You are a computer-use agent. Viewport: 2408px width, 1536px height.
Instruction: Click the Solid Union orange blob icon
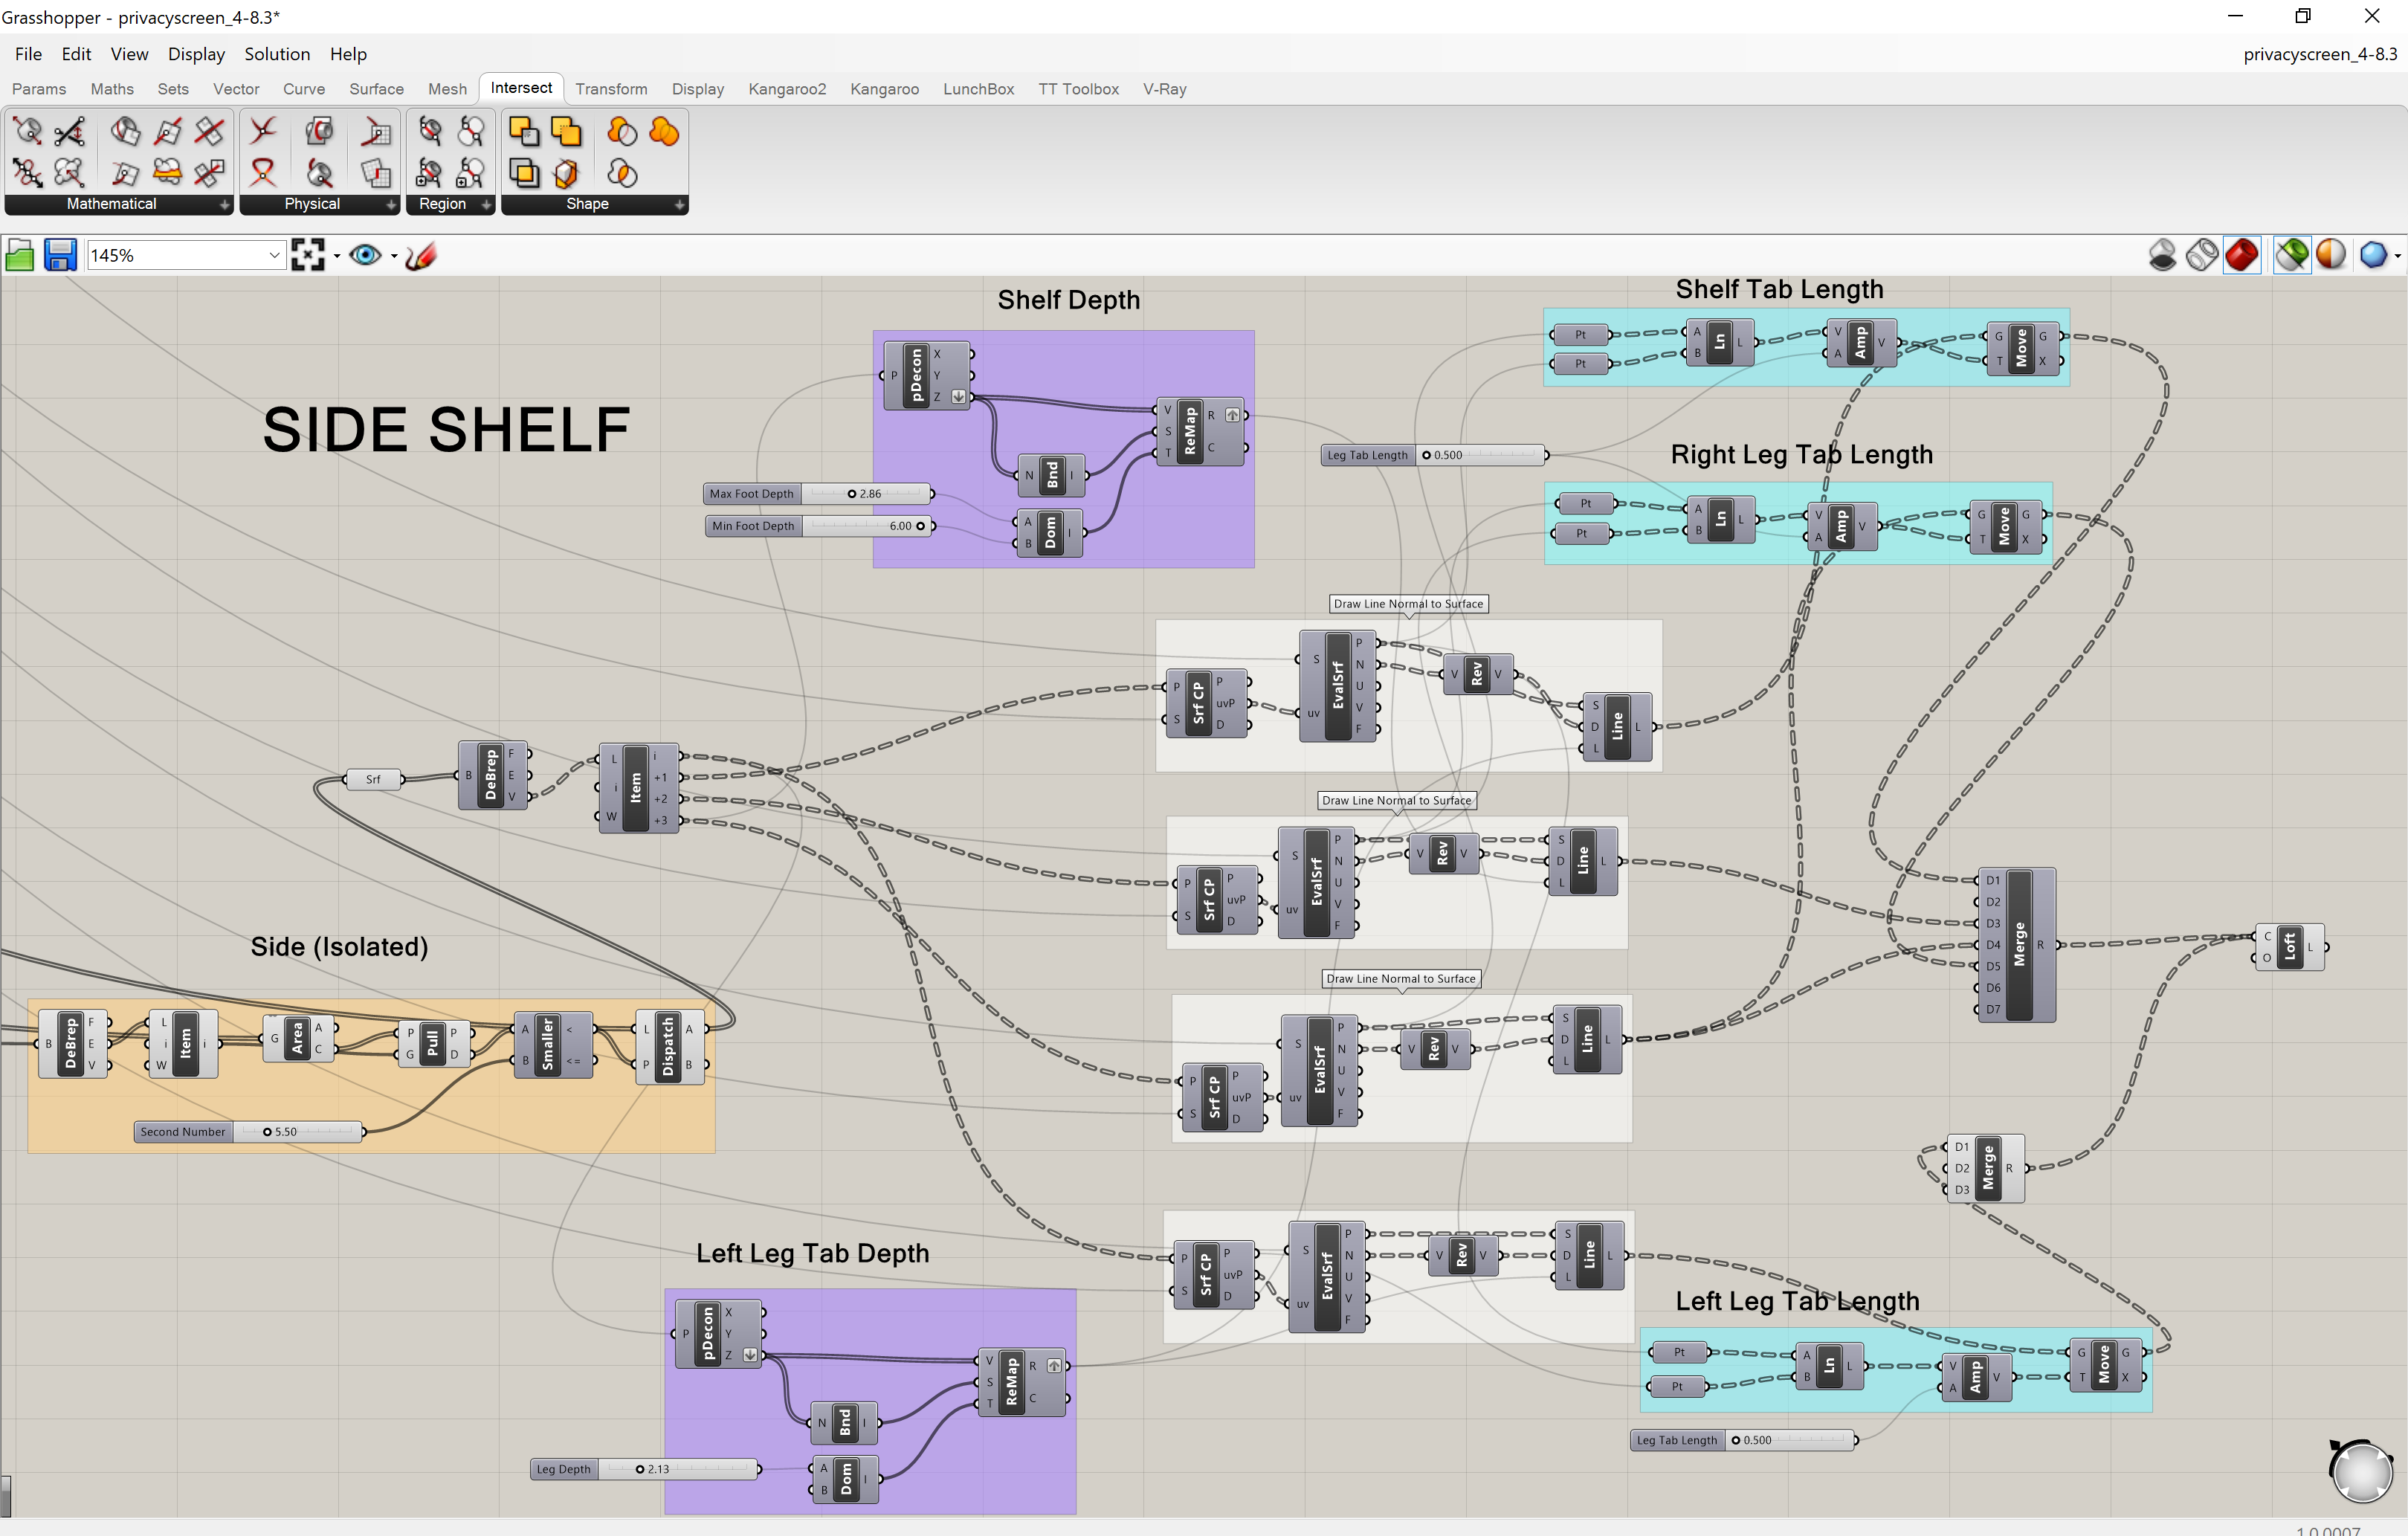[x=664, y=131]
